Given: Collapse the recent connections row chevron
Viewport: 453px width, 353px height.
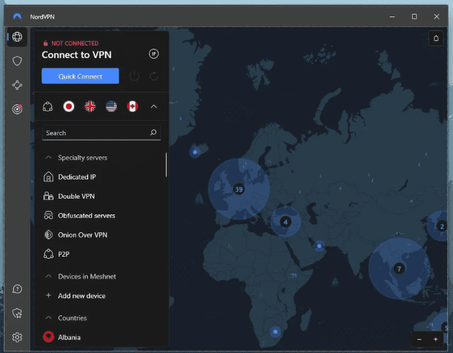Looking at the screenshot, I should (154, 106).
